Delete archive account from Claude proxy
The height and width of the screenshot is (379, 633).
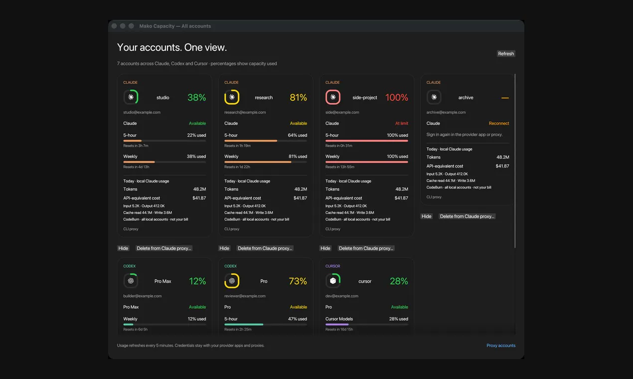pyautogui.click(x=467, y=216)
